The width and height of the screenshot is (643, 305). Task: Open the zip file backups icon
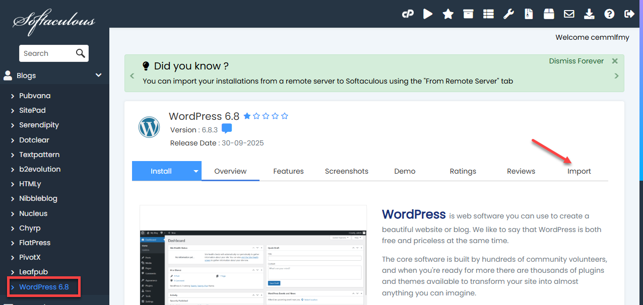point(529,14)
